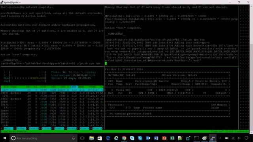
Task: Launch Google Chrome from the taskbar
Action: click(124, 138)
